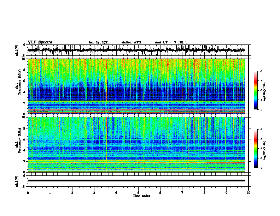Click time axis tick label "10"
The height and width of the screenshot is (216, 280).
(x=249, y=193)
